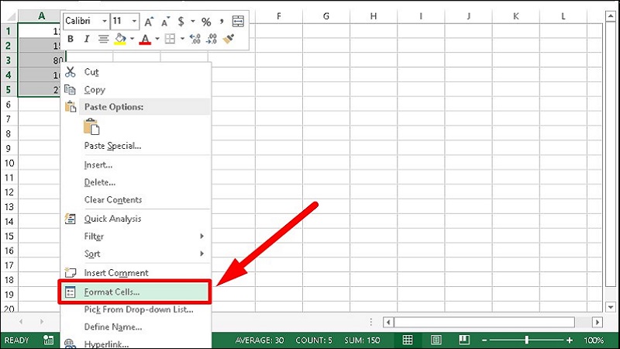Select row 10 header

(9, 163)
